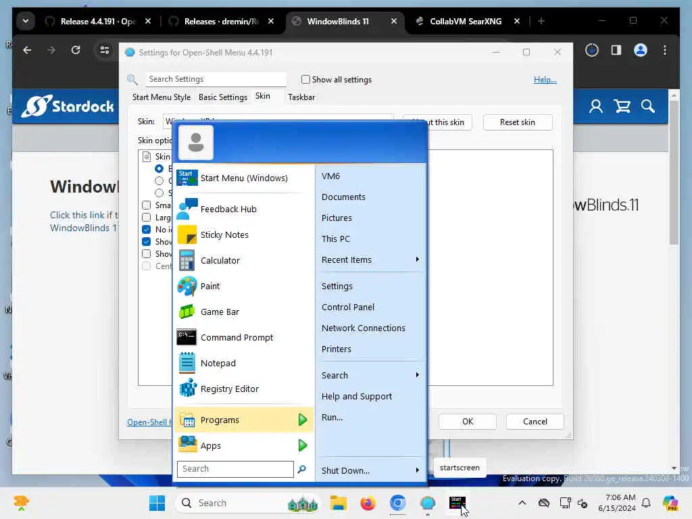Click Windows Start button on taskbar
The height and width of the screenshot is (519, 692).
point(157,503)
